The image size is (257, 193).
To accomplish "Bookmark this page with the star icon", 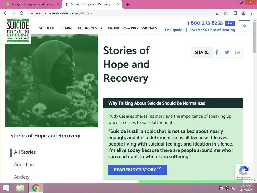I will (225, 13).
